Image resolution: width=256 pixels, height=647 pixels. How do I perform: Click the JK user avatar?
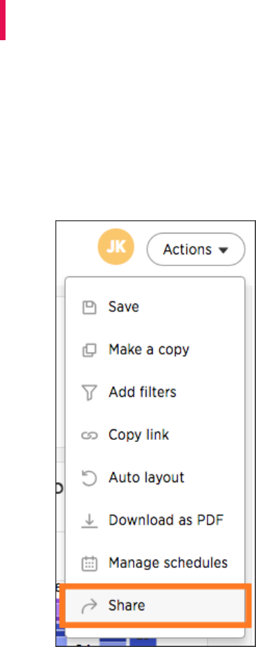(116, 247)
